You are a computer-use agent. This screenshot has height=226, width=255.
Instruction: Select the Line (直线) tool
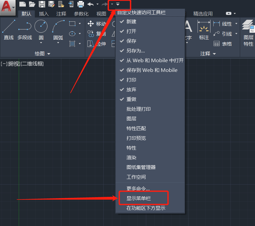point(9,30)
